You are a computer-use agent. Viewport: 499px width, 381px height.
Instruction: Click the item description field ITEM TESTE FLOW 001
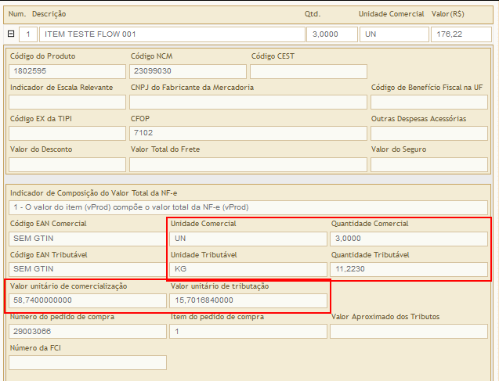(172, 34)
